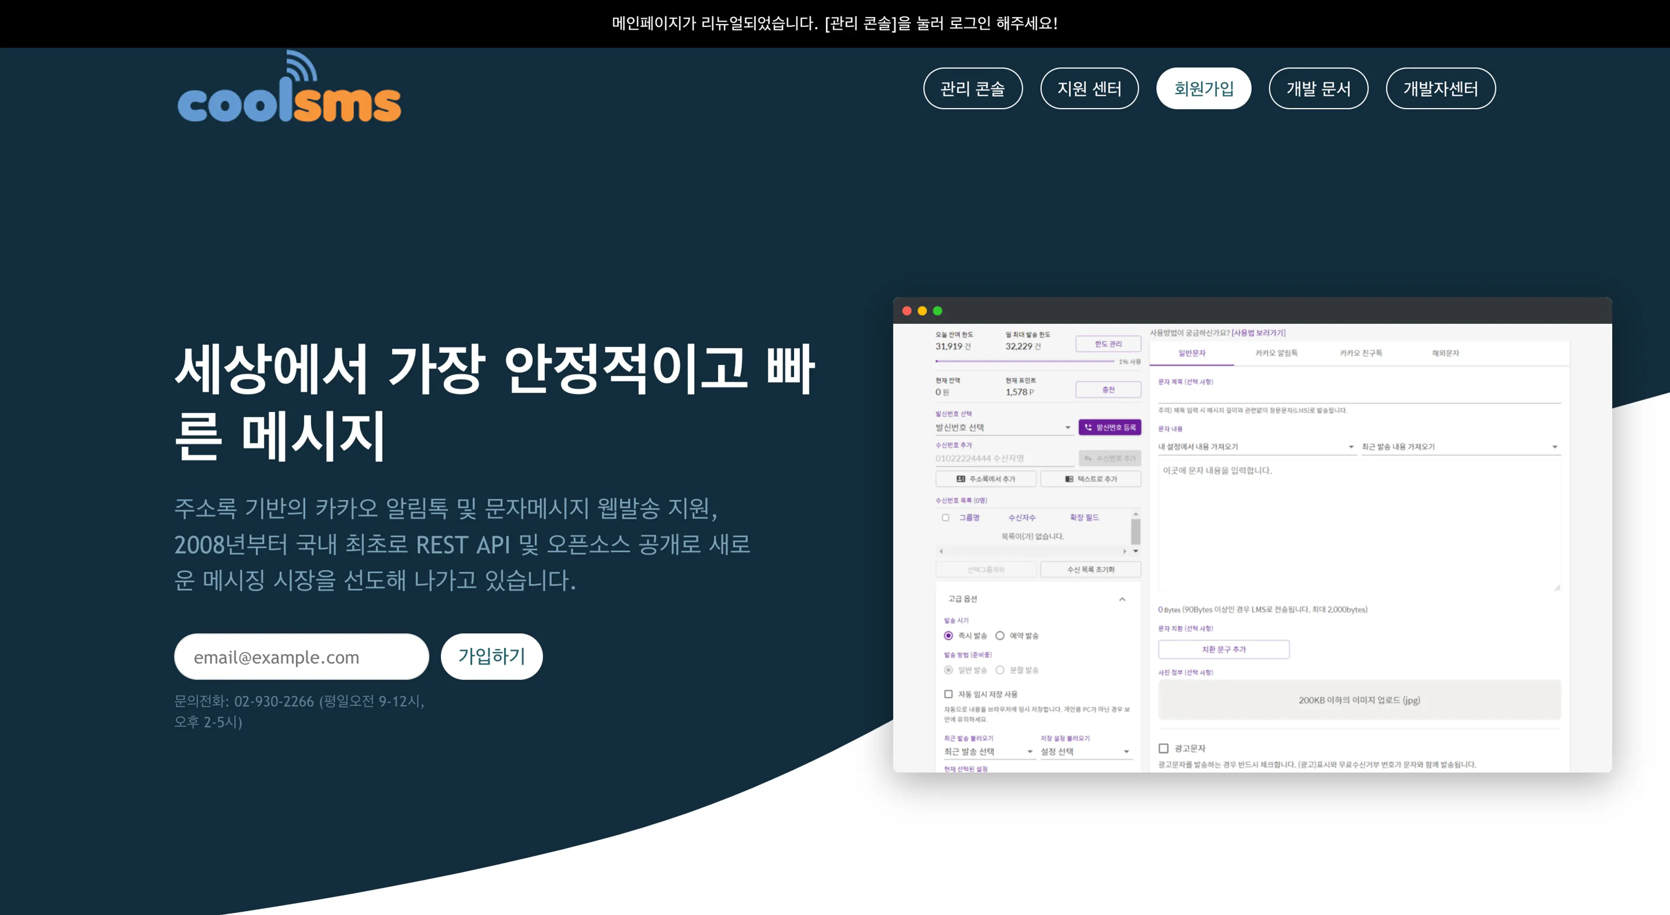The width and height of the screenshot is (1670, 915).
Task: Click the 수신자수 column header
Action: pos(1022,518)
